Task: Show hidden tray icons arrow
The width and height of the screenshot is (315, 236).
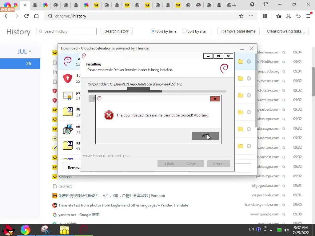Action: [x=271, y=230]
